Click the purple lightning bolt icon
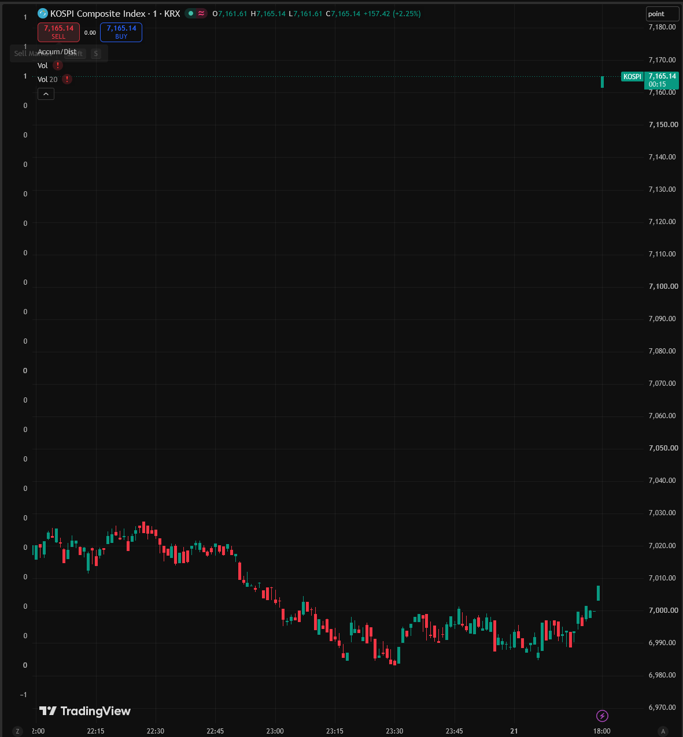Image resolution: width=683 pixels, height=737 pixels. (x=602, y=716)
